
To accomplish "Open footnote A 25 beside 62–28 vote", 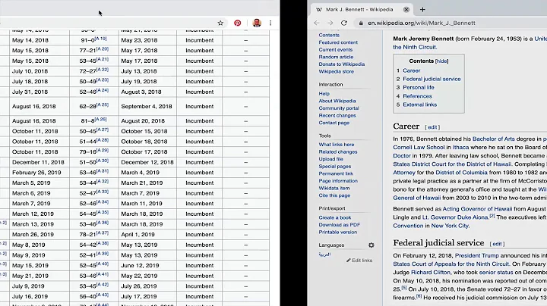I will (x=103, y=105).
